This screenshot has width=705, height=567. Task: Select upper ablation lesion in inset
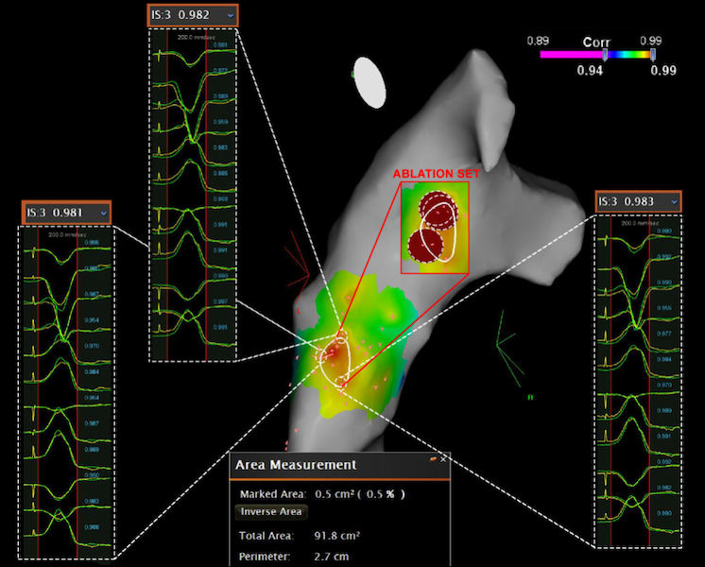[x=436, y=206]
